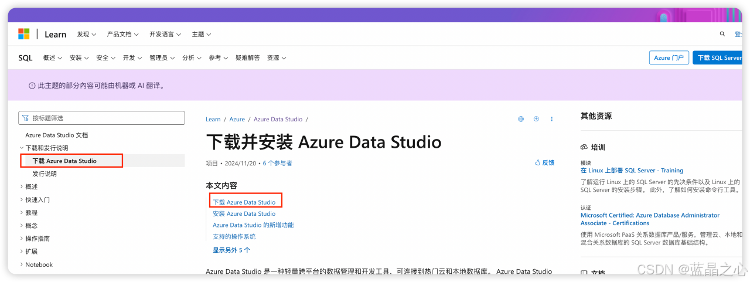Open the 安装 dropdown in the SQL bar
The height and width of the screenshot is (282, 750).
click(x=79, y=58)
